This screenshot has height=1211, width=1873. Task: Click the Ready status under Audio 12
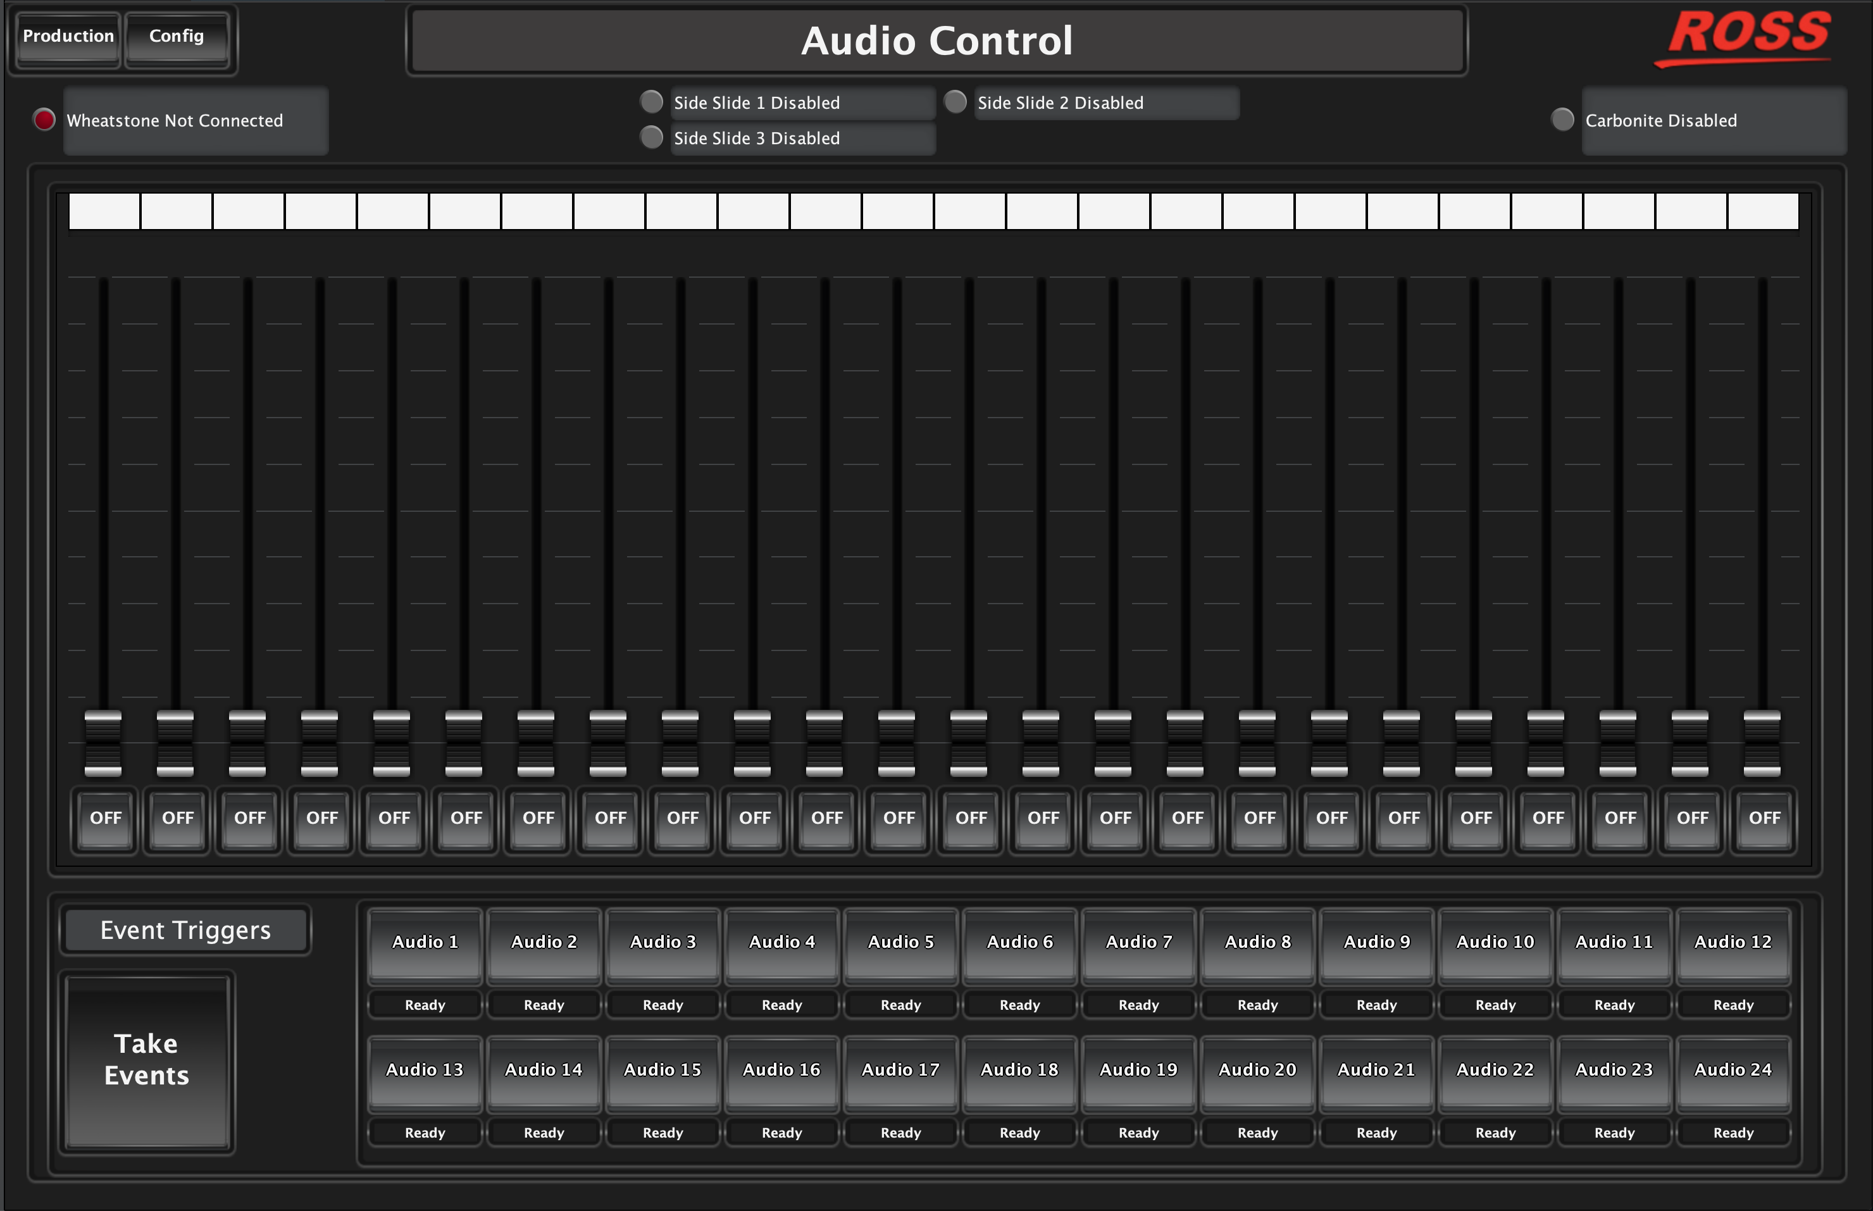1733,1005
